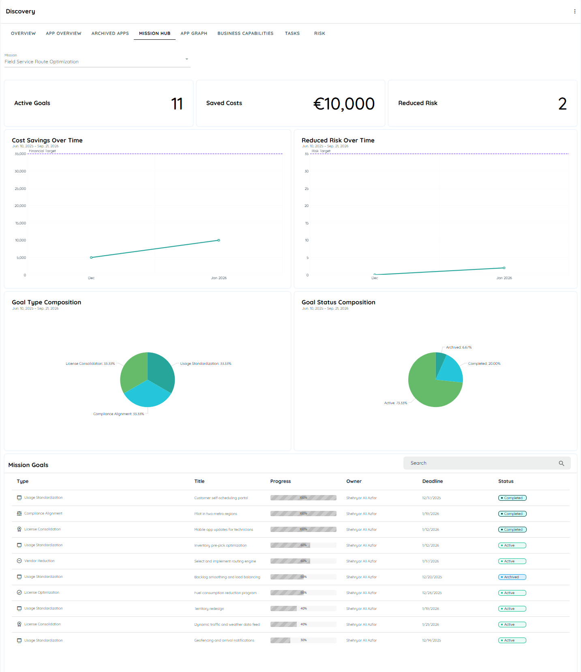581x672 pixels.
Task: Switch to the App Graph tab
Action: (194, 33)
